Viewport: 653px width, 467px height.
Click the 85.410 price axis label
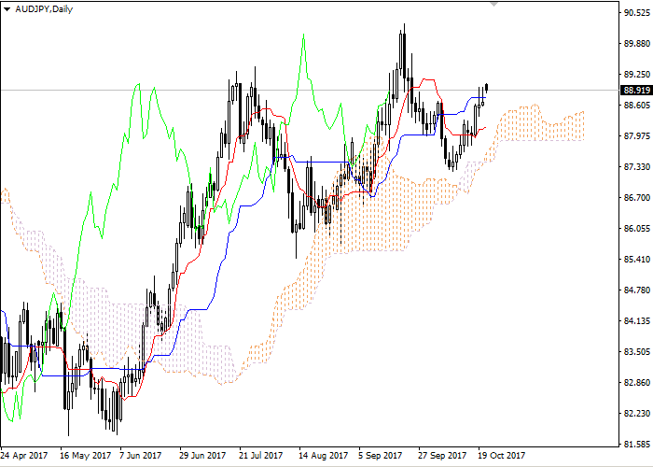(637, 260)
